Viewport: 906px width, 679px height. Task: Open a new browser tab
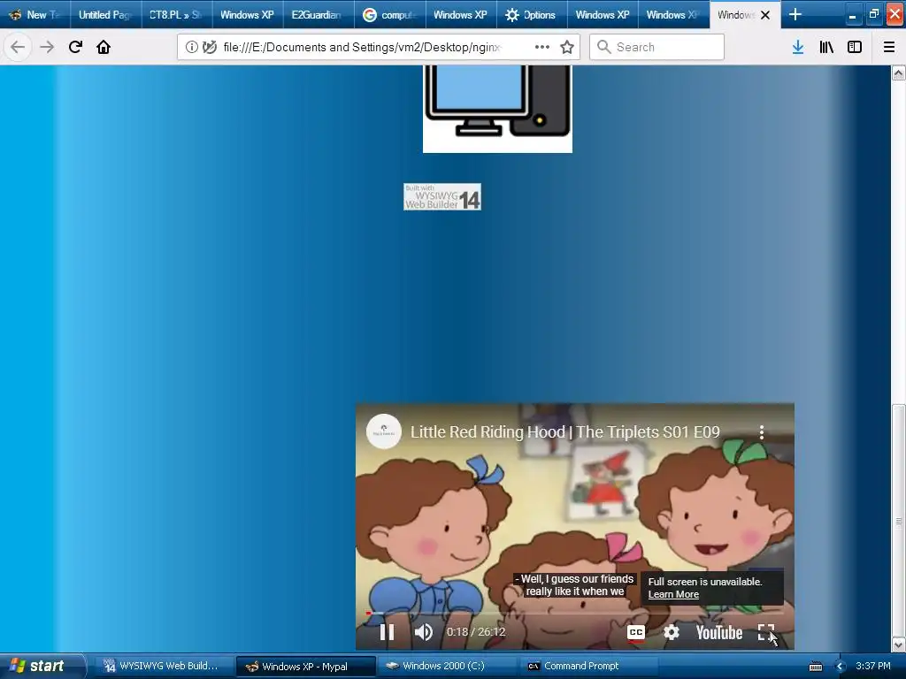(795, 14)
